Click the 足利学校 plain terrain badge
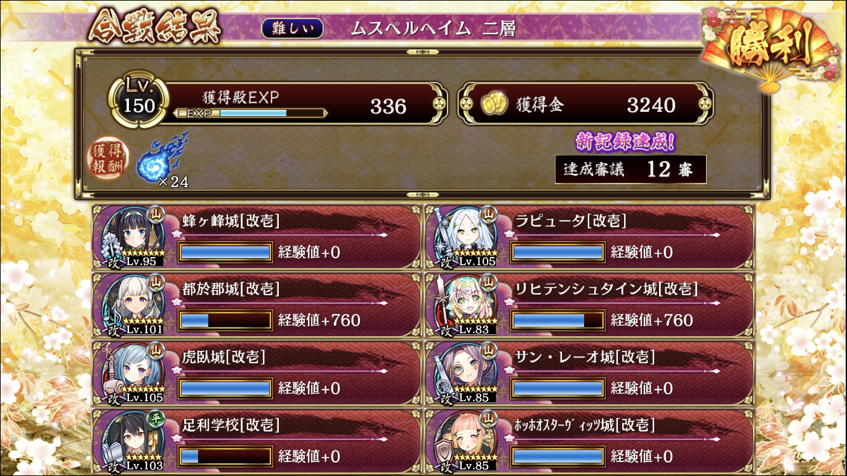The width and height of the screenshot is (847, 476). click(156, 418)
